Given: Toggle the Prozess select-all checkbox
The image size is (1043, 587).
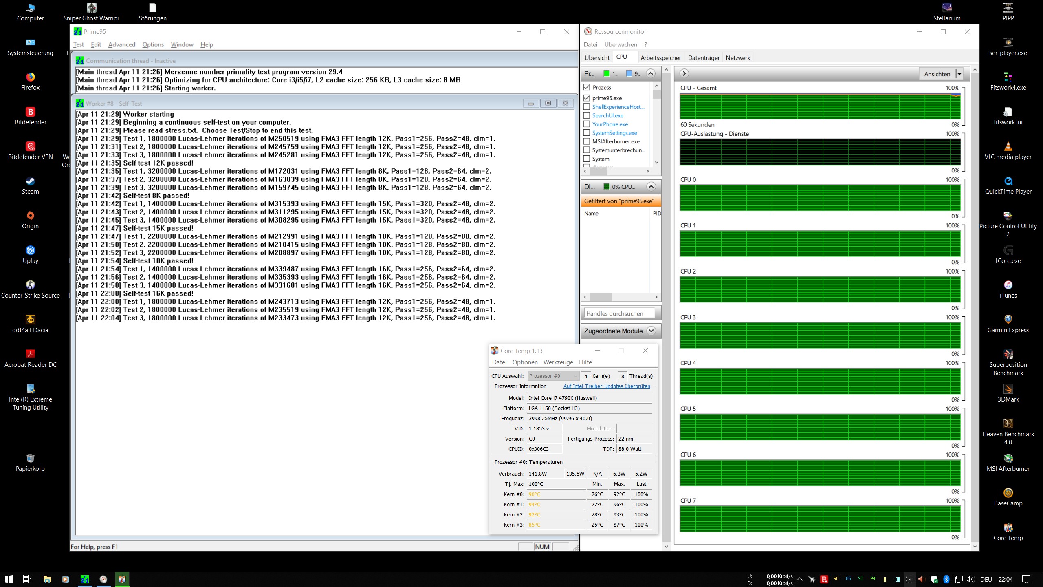Looking at the screenshot, I should 587,87.
